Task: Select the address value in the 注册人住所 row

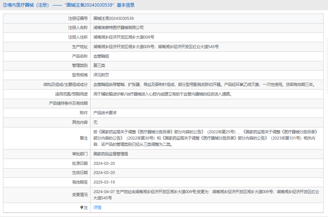Action: [124, 37]
